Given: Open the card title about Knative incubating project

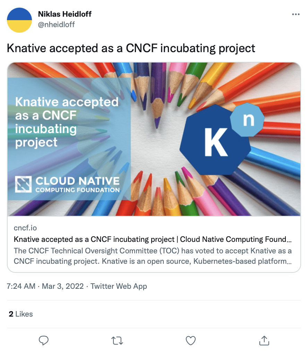Looking at the screenshot, I should pos(153,239).
